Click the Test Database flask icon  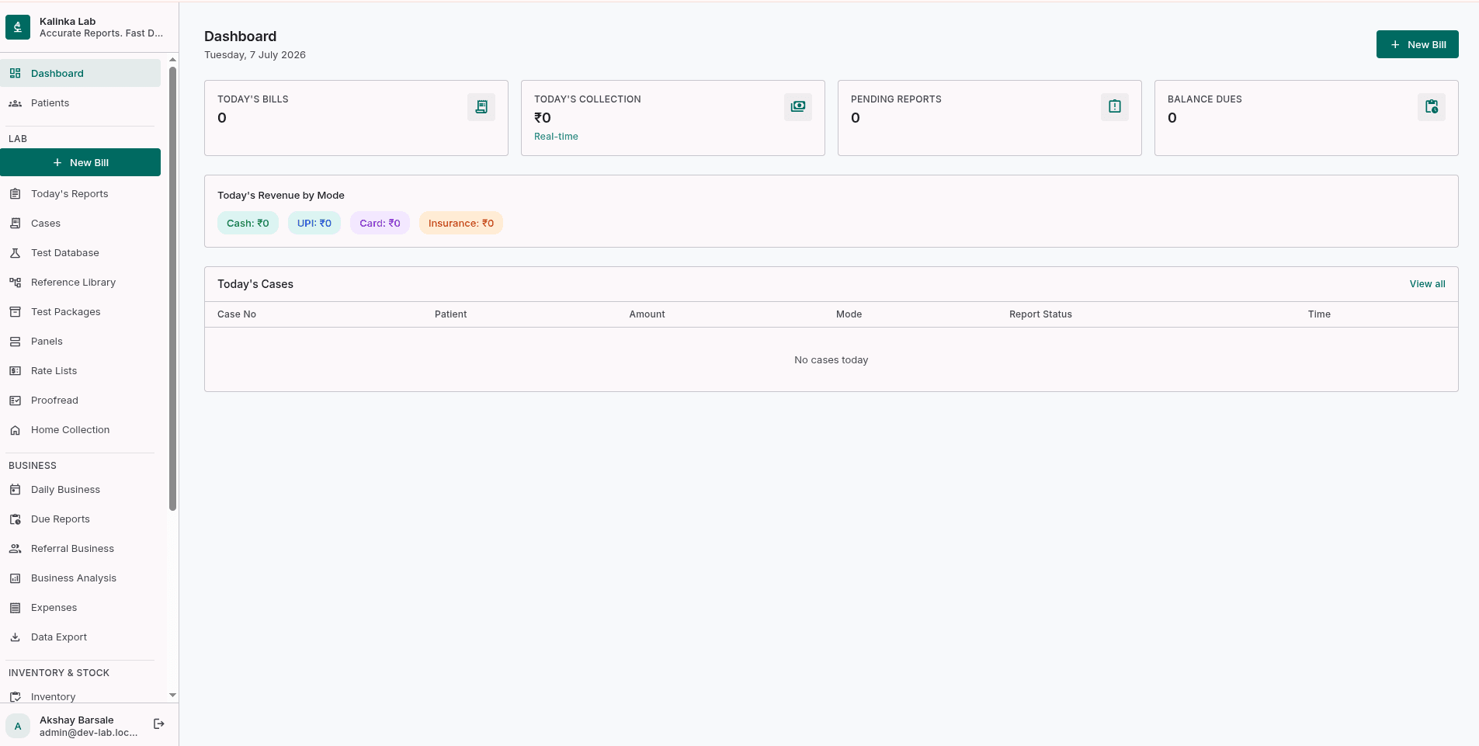click(x=15, y=252)
